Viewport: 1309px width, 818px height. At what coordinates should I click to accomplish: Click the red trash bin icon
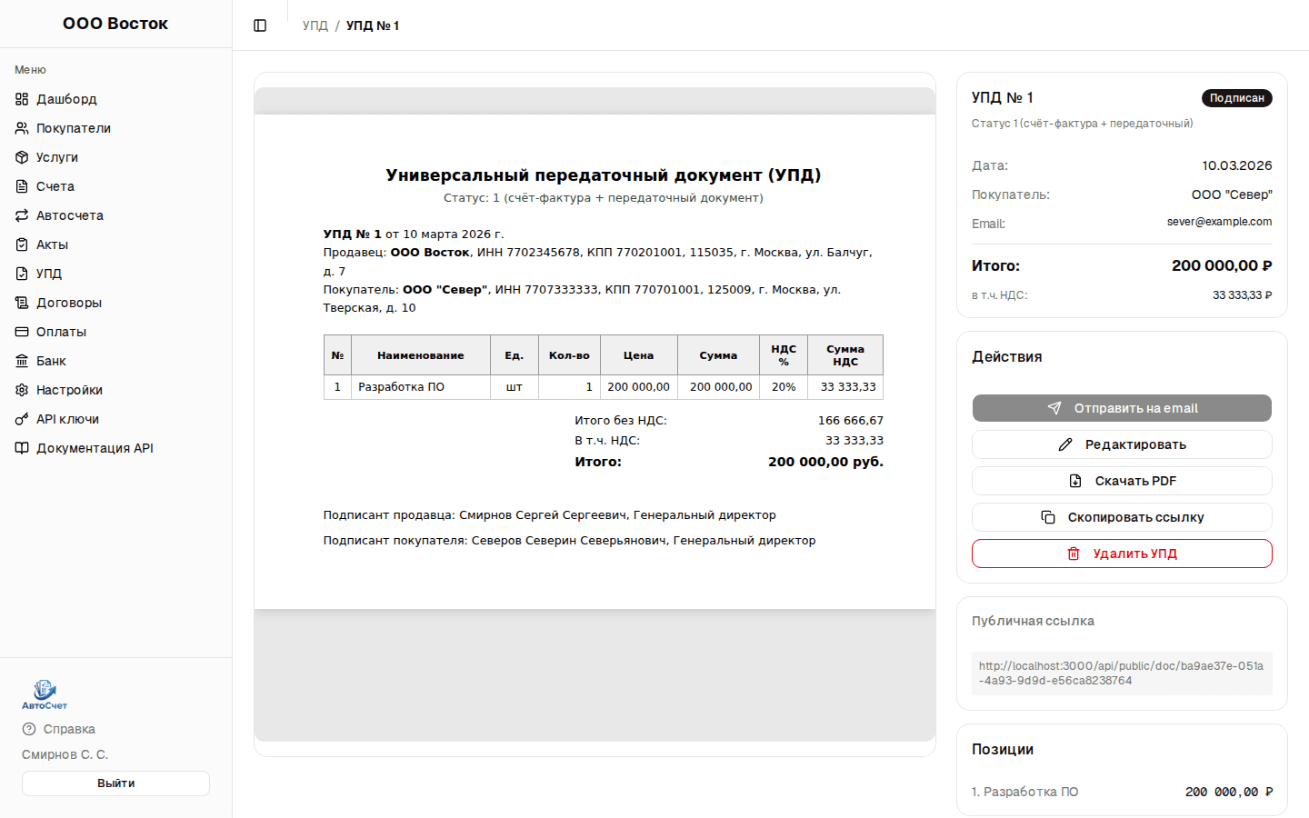pyautogui.click(x=1074, y=554)
